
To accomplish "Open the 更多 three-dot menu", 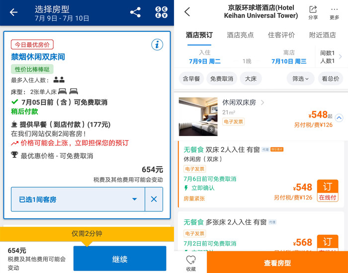I will (334, 13).
